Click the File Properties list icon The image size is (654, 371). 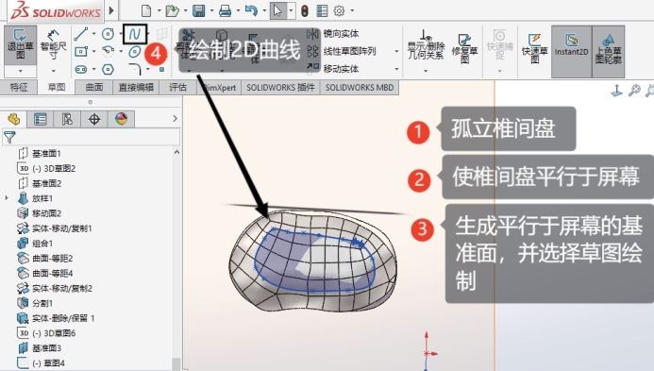[322, 10]
